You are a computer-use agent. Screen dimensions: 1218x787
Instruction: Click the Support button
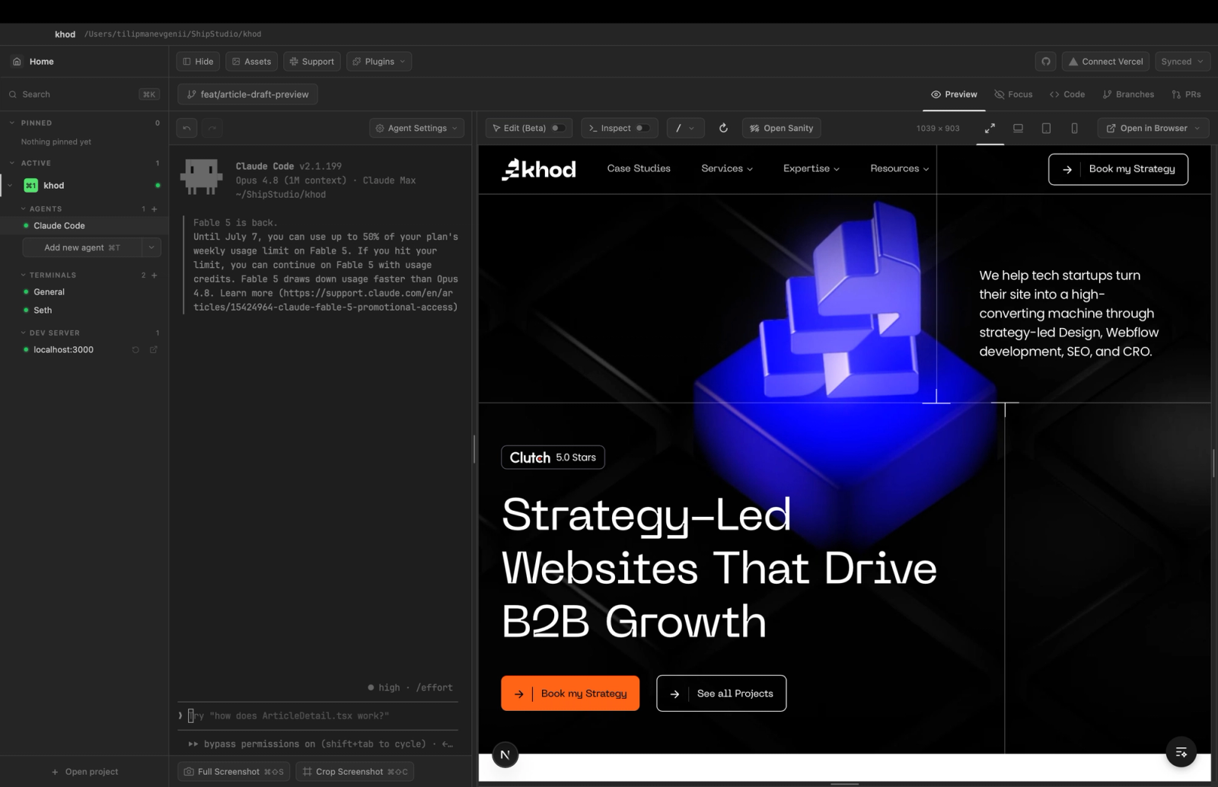click(x=312, y=62)
